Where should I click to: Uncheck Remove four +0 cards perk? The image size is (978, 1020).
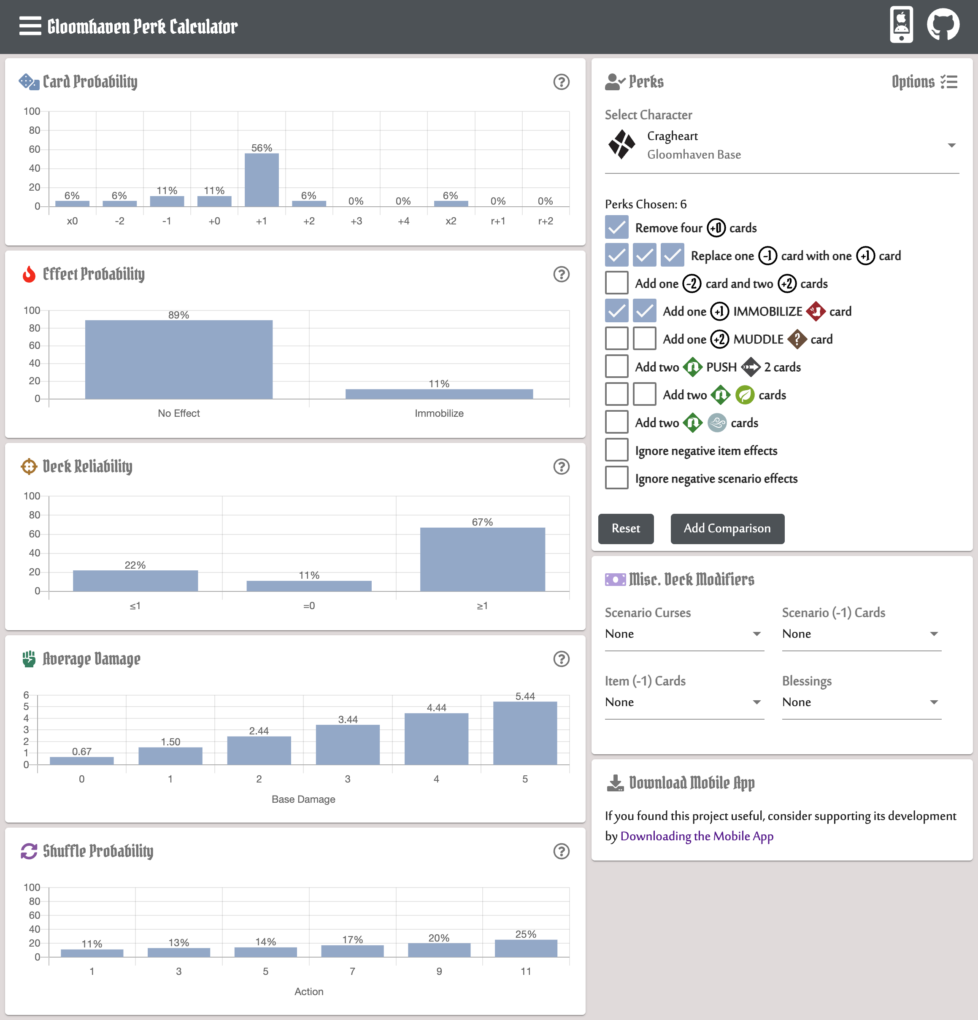coord(616,228)
